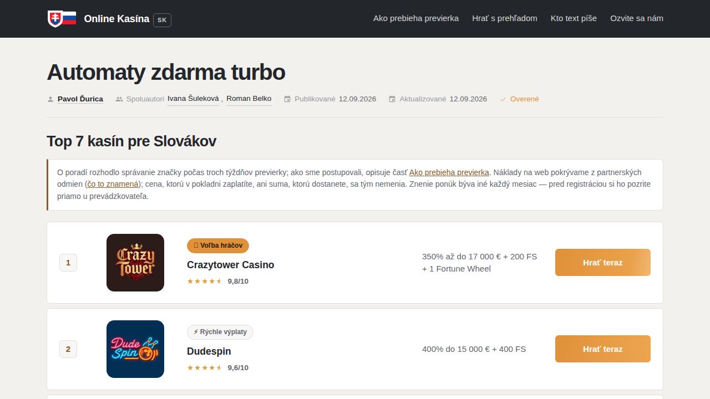Follow the čo to znamená link
Screen dimensions: 710x399
tap(113, 184)
